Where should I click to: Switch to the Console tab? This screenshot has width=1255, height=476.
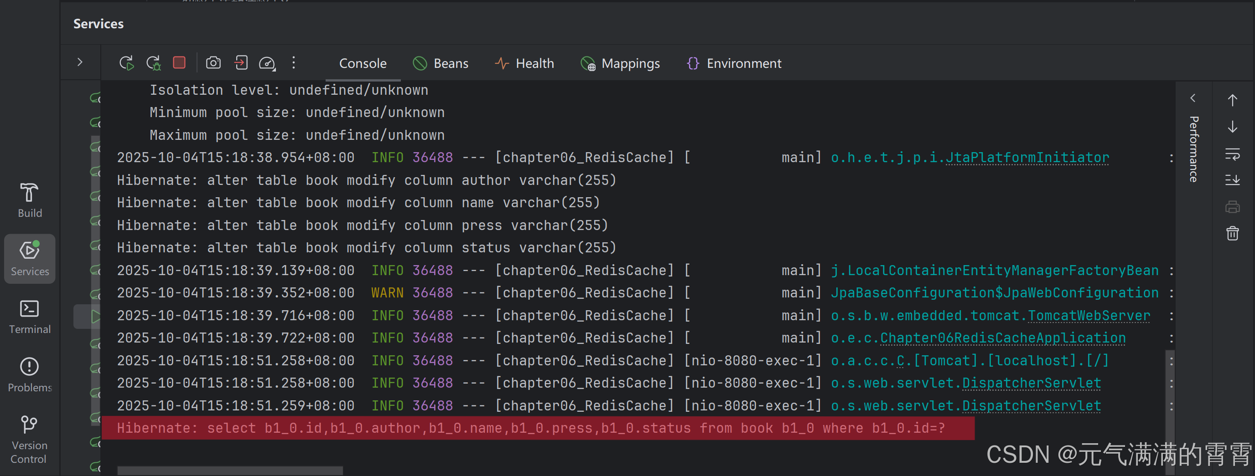[363, 63]
